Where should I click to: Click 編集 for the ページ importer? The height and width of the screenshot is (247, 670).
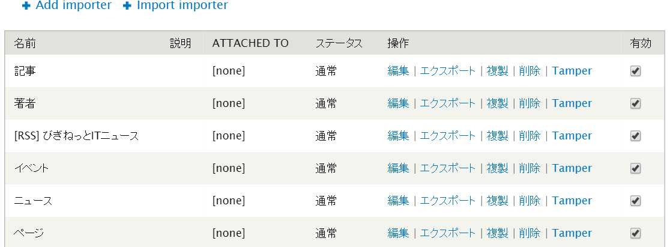(x=398, y=233)
